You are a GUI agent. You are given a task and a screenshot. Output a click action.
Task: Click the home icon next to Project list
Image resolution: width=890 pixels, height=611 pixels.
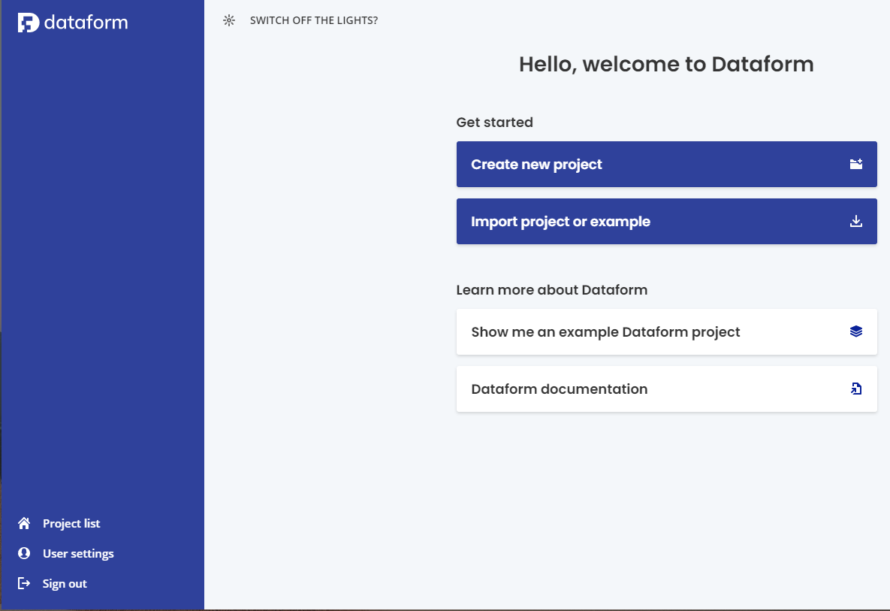pos(24,523)
